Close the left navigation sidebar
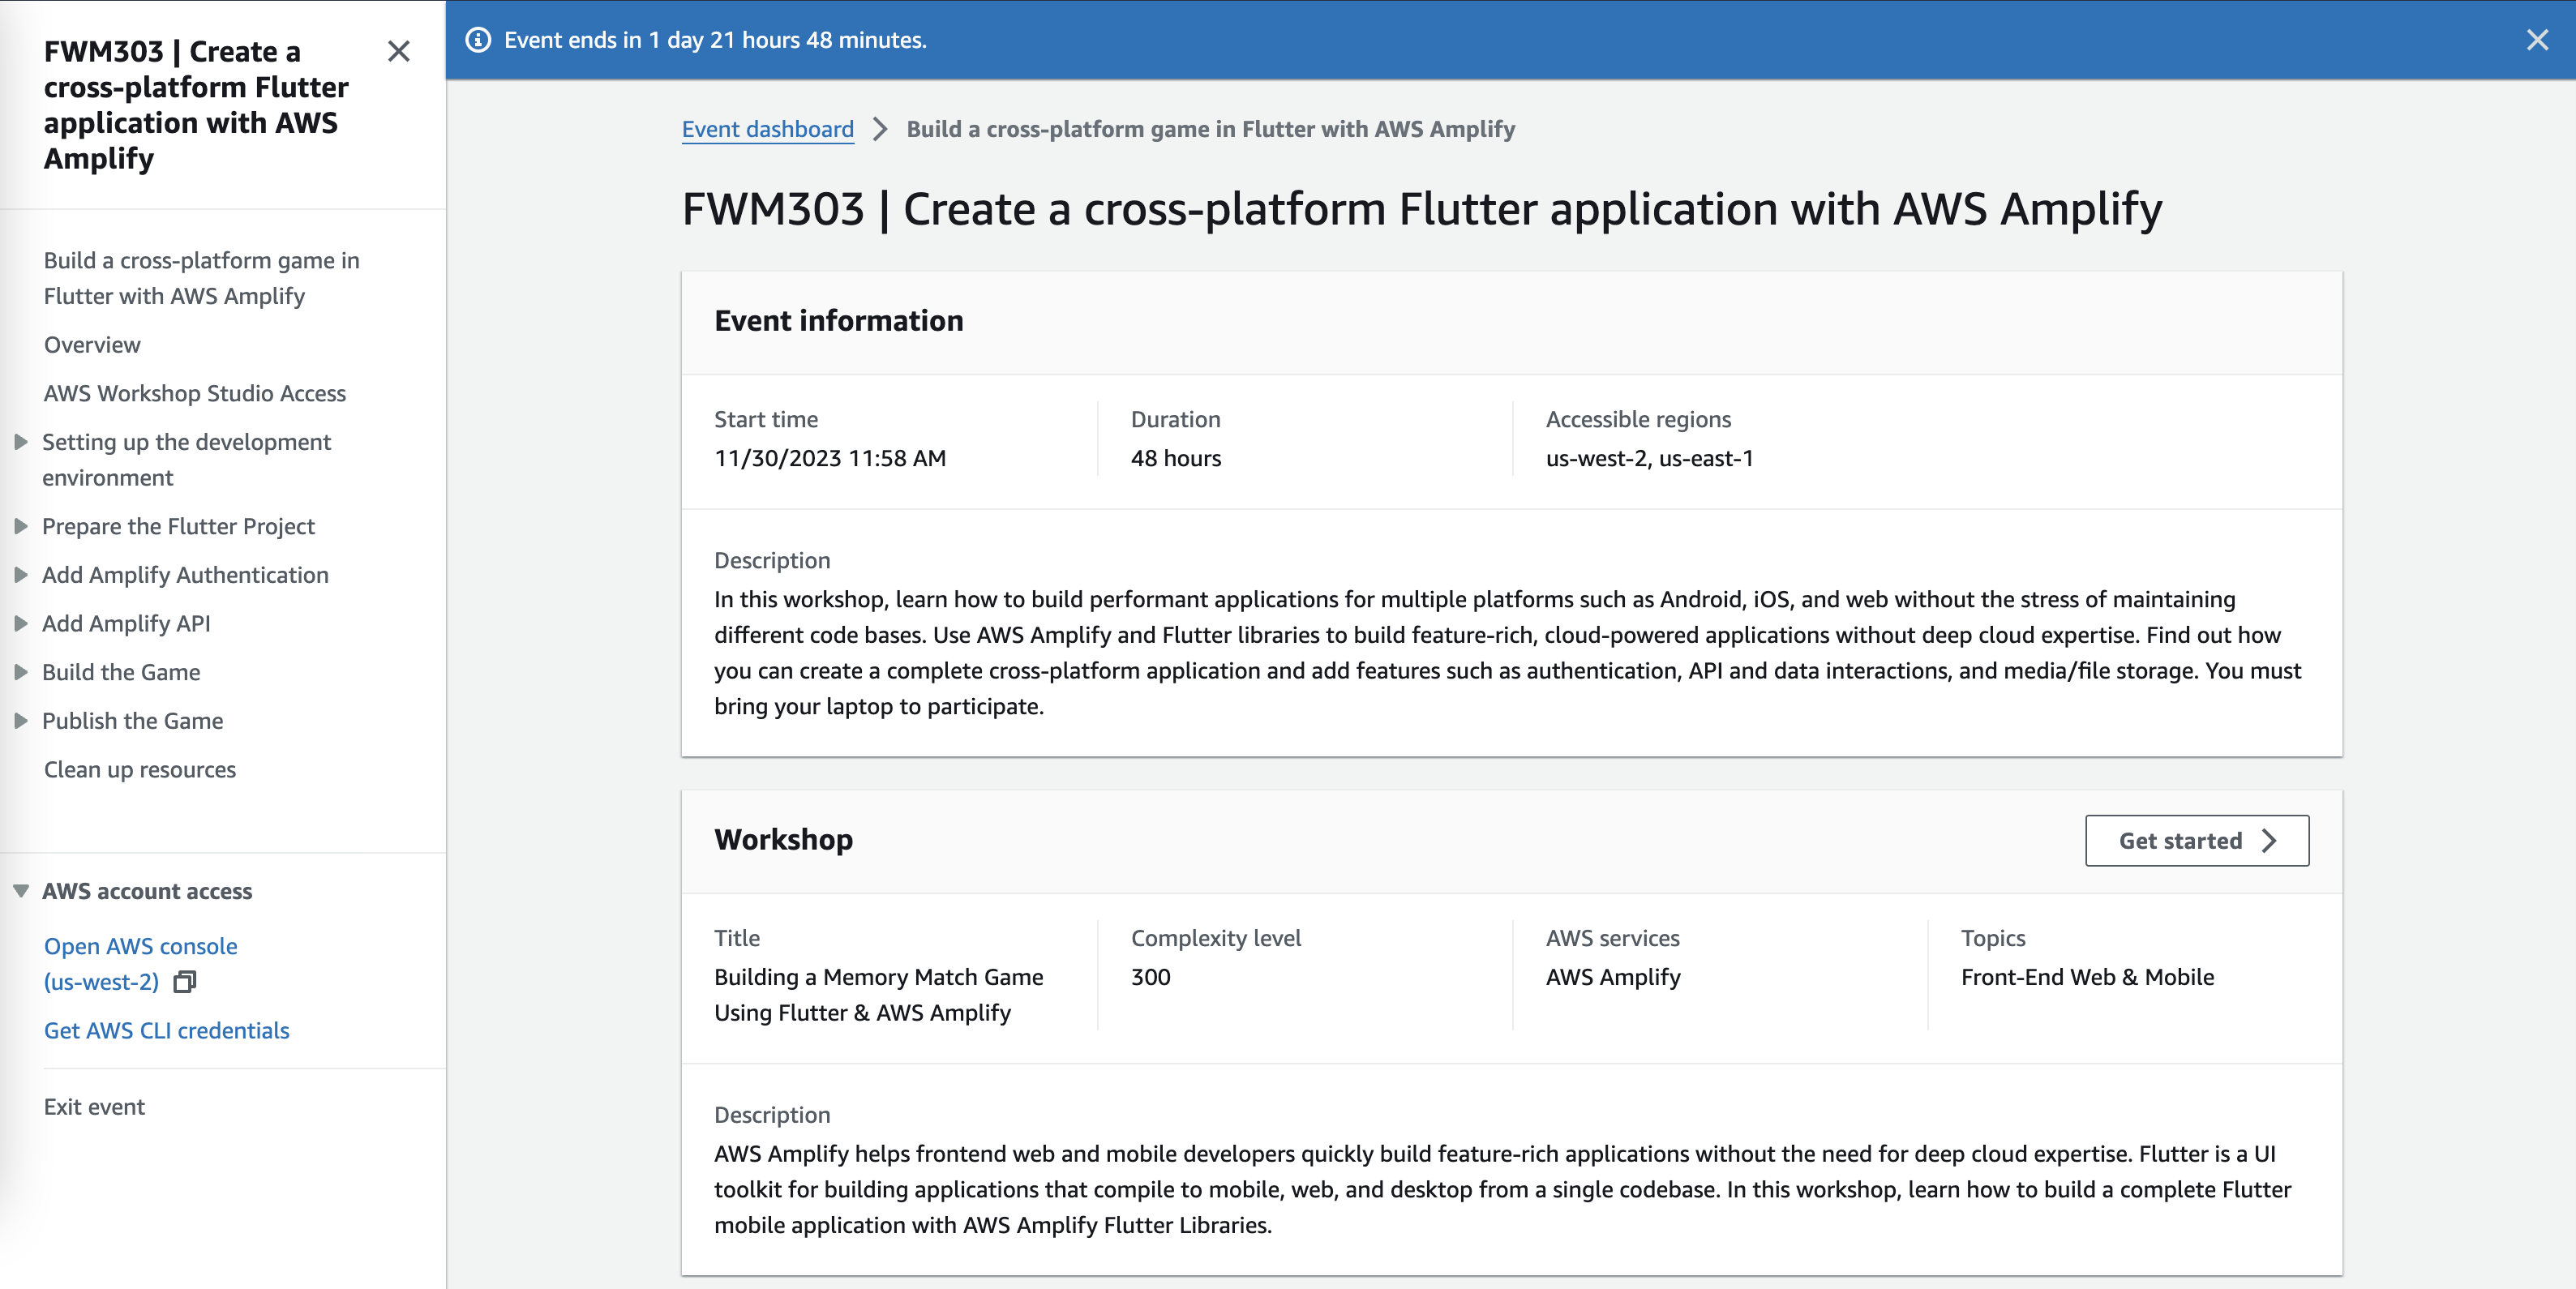 click(x=398, y=51)
